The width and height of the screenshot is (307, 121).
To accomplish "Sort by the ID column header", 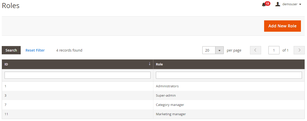I will tap(6, 64).
